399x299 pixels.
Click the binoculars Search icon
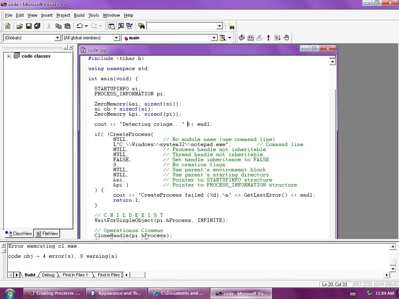[231, 26]
